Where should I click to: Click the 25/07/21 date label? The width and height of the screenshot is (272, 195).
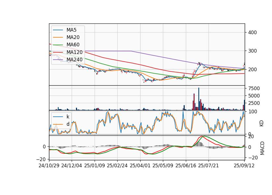(x=209, y=166)
